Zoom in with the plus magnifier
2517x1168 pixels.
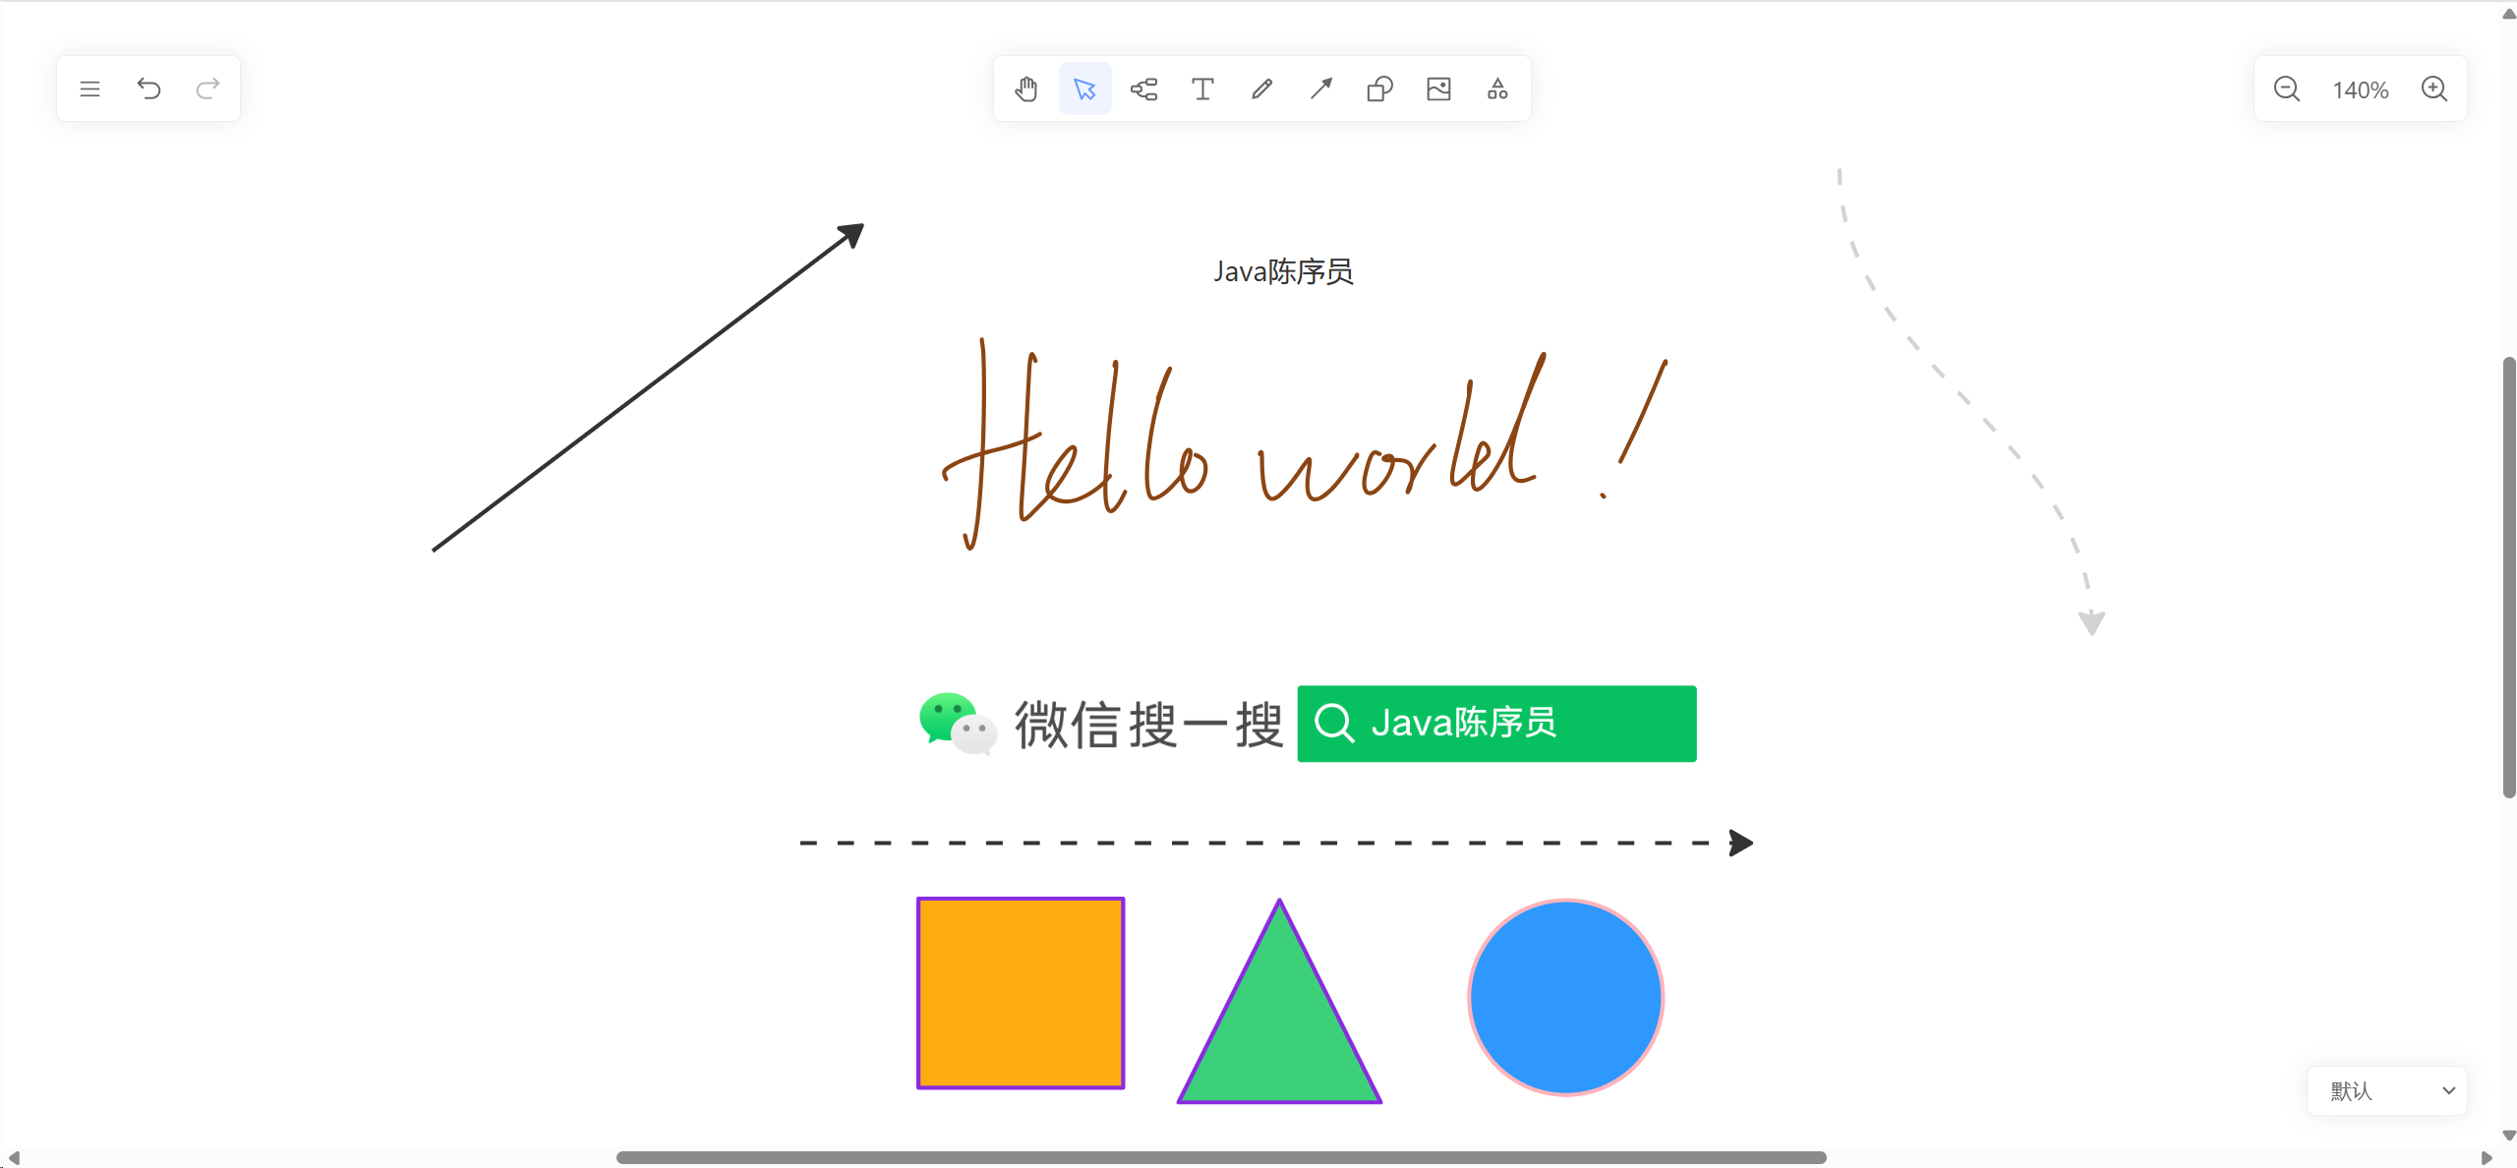click(x=2434, y=89)
